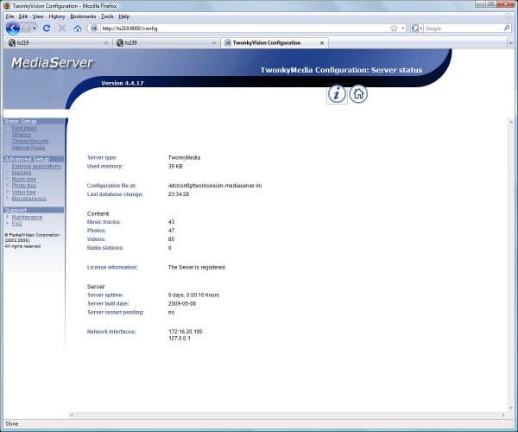This screenshot has height=432, width=518.
Task: Click the 172.16.20.195 network address
Action: (186, 332)
